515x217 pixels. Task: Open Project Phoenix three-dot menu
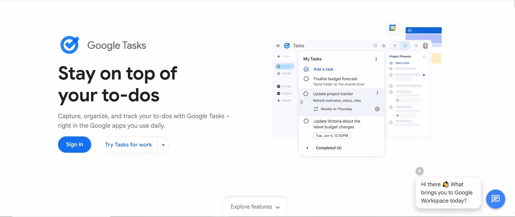click(424, 57)
